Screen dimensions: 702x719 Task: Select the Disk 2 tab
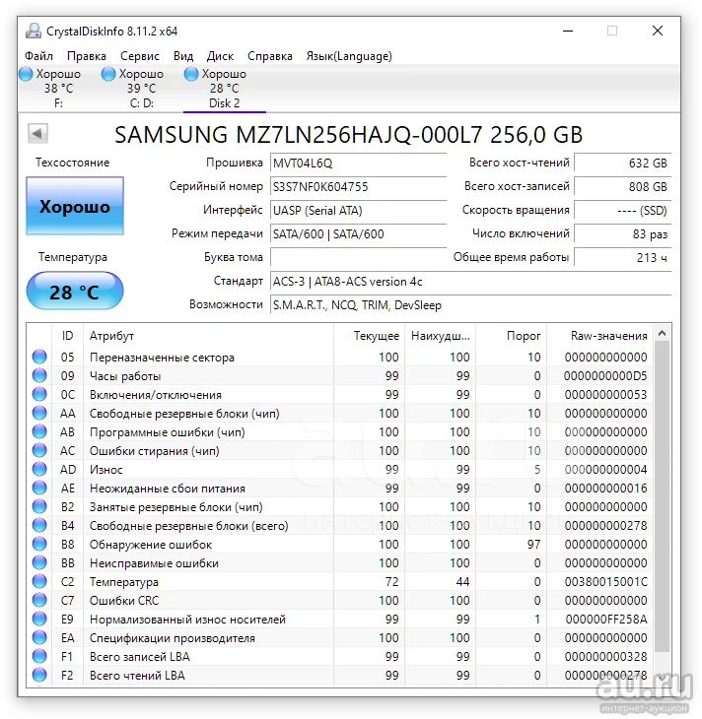click(x=224, y=88)
